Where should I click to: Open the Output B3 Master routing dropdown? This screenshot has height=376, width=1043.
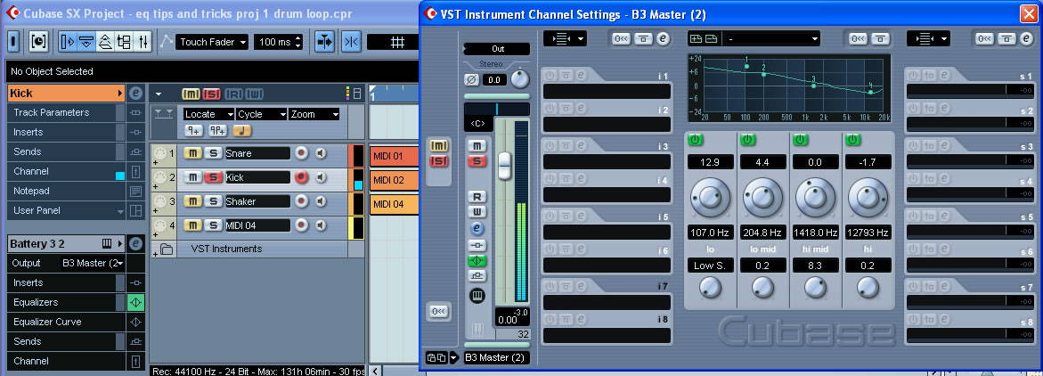(x=93, y=263)
